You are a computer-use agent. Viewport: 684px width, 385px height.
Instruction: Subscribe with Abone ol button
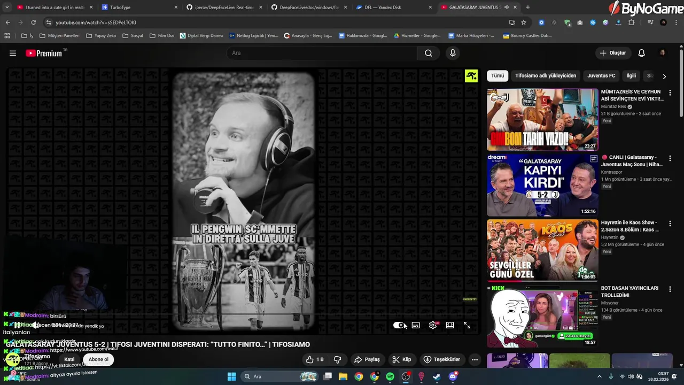point(98,359)
